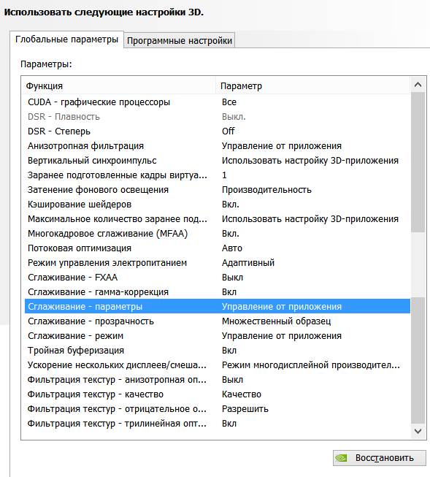Switch to the Глобальные параметры tab

point(66,39)
